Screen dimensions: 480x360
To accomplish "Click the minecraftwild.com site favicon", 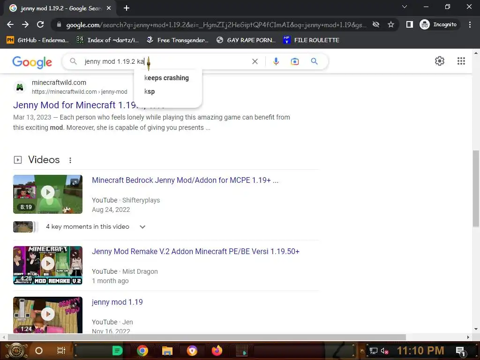I will click(20, 87).
